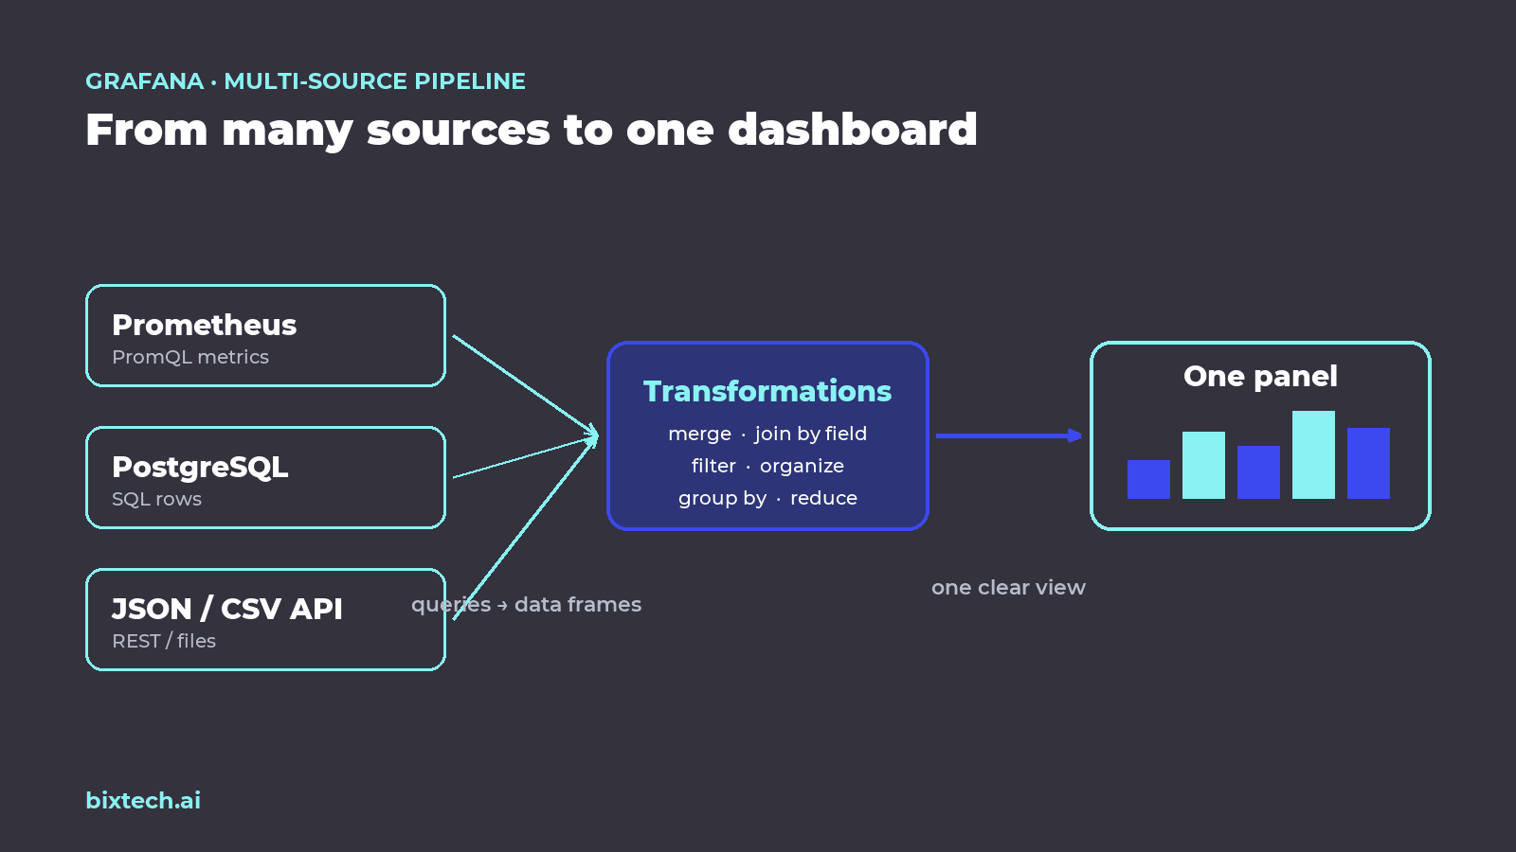Click the queries → data frames caption

[526, 605]
